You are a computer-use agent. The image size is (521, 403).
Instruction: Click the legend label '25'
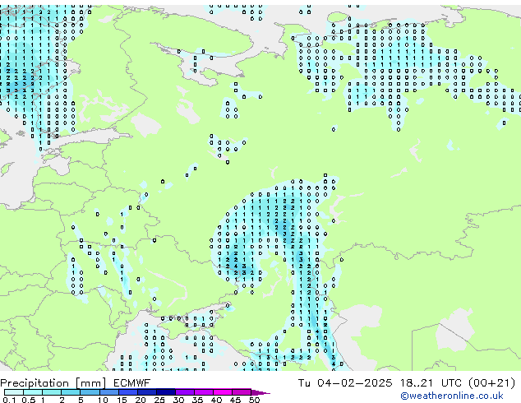[x=159, y=400]
